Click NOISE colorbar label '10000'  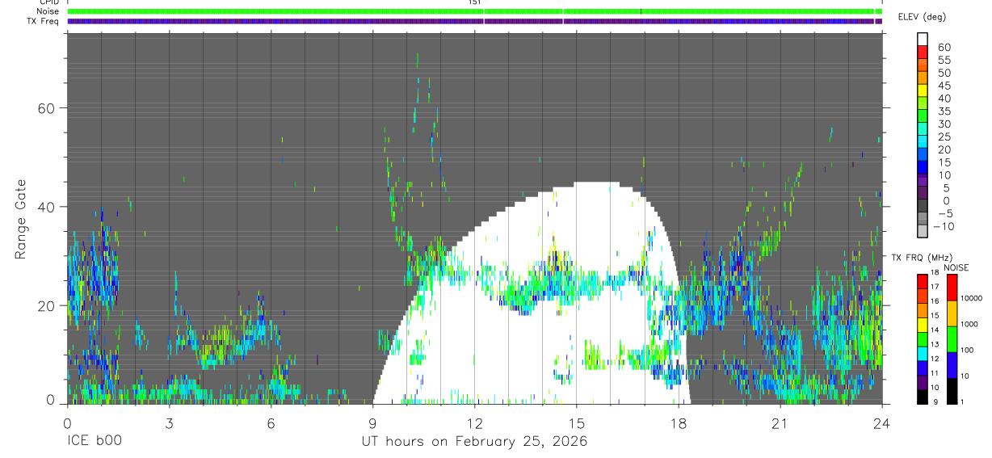click(x=972, y=298)
